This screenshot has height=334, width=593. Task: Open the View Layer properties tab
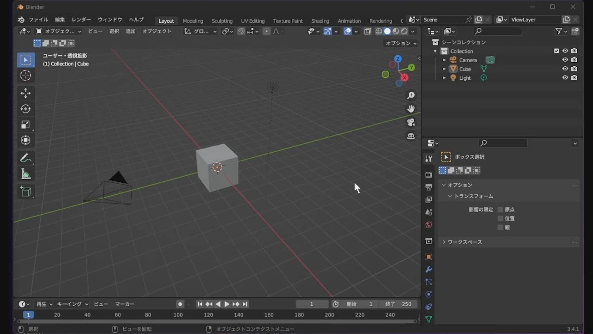click(429, 199)
